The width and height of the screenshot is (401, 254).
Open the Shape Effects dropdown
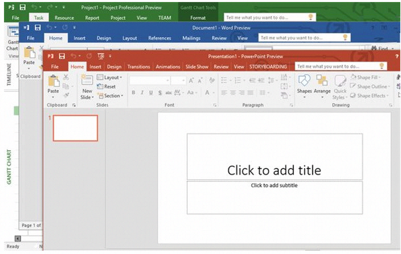click(369, 95)
